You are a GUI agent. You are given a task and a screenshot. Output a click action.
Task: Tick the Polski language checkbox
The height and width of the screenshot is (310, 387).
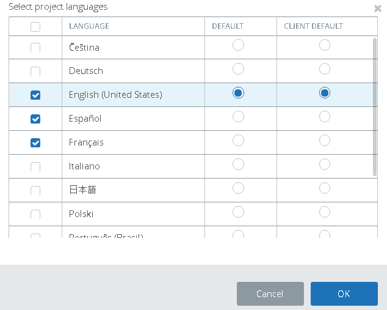point(35,214)
